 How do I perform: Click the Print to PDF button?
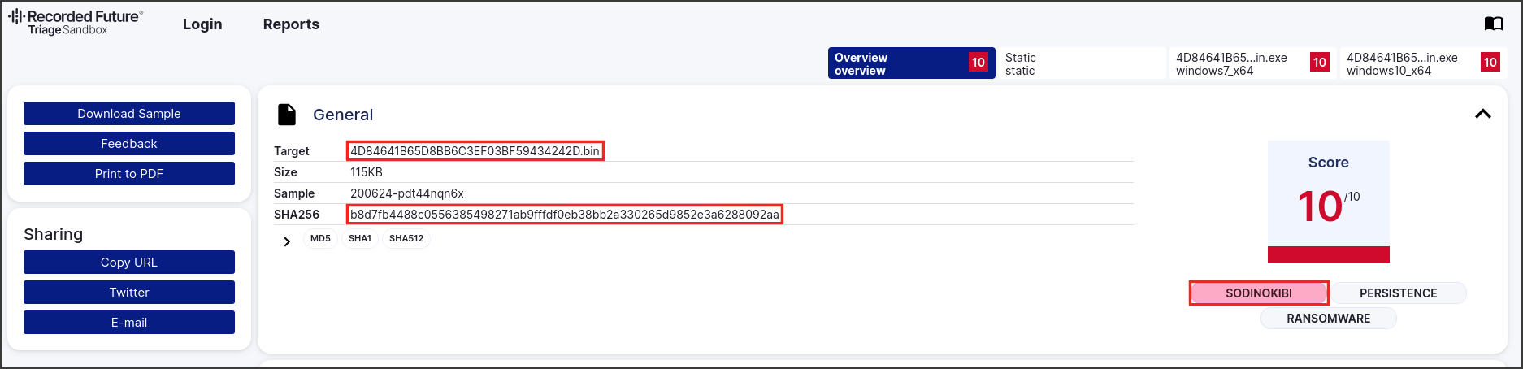click(129, 174)
